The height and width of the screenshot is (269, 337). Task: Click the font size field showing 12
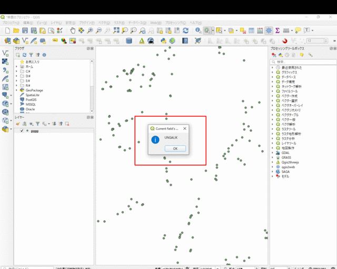(315, 41)
